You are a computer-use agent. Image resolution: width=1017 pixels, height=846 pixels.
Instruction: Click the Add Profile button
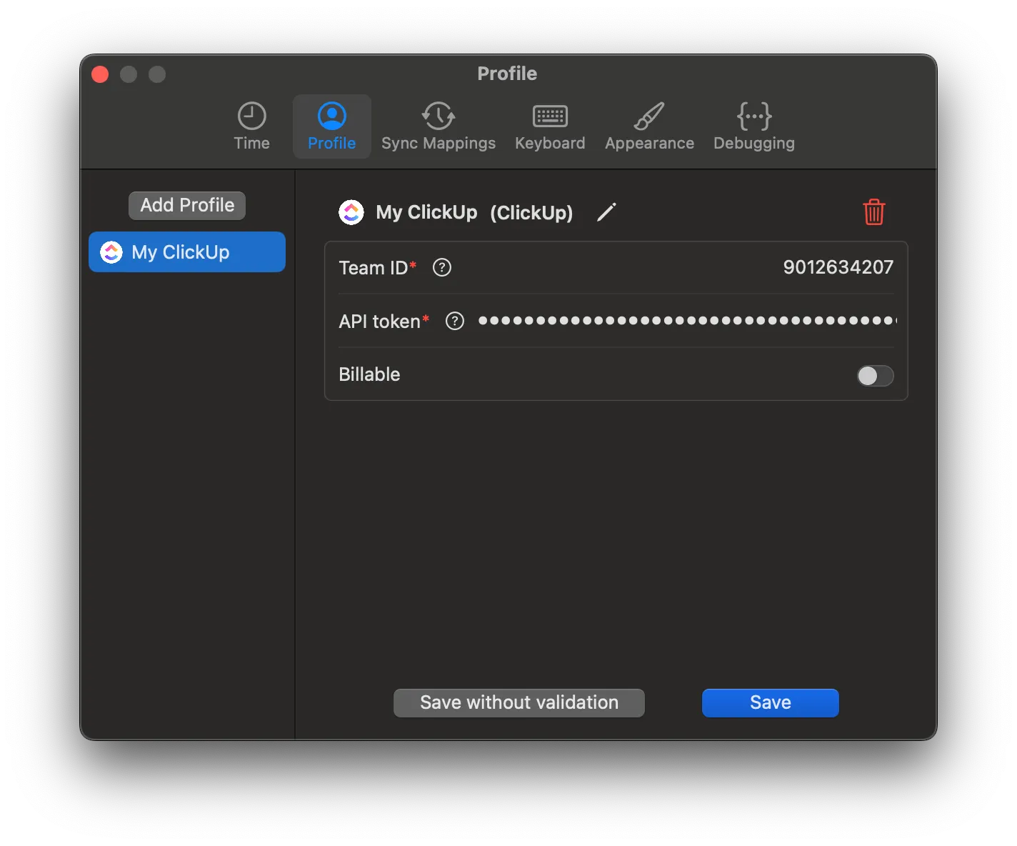[x=187, y=205]
